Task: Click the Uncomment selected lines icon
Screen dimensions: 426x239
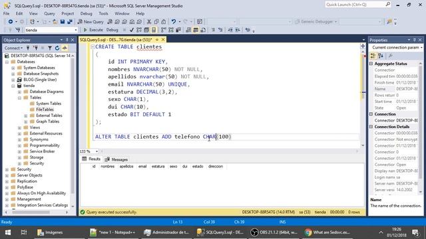Action: 220,30
